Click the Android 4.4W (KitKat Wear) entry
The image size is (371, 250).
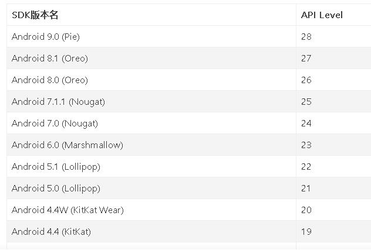click(68, 210)
